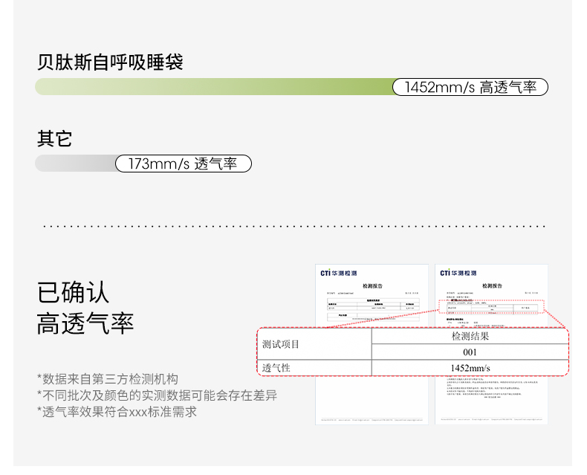587x475 pixels.
Task: Click the footnote about 不同批次及颜色
Action: click(x=157, y=395)
